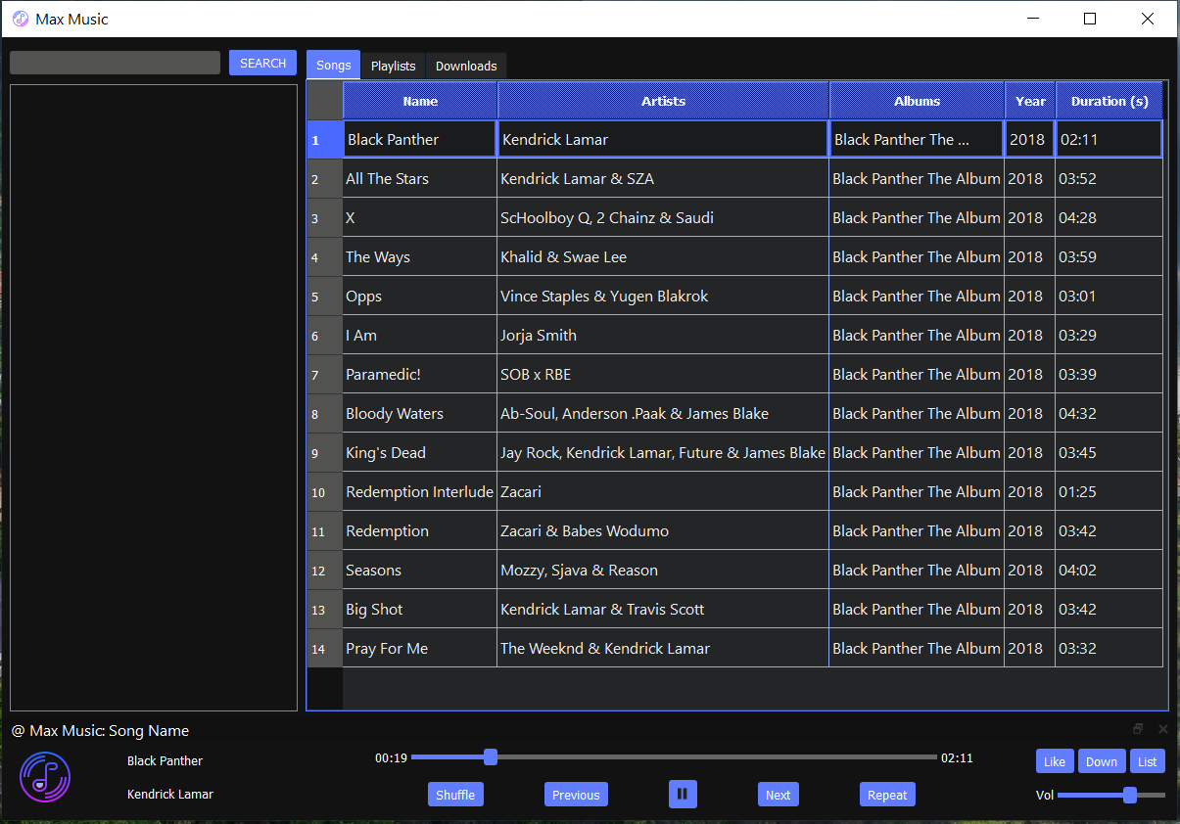Click the selected row's '02:11' duration cell

coord(1109,139)
